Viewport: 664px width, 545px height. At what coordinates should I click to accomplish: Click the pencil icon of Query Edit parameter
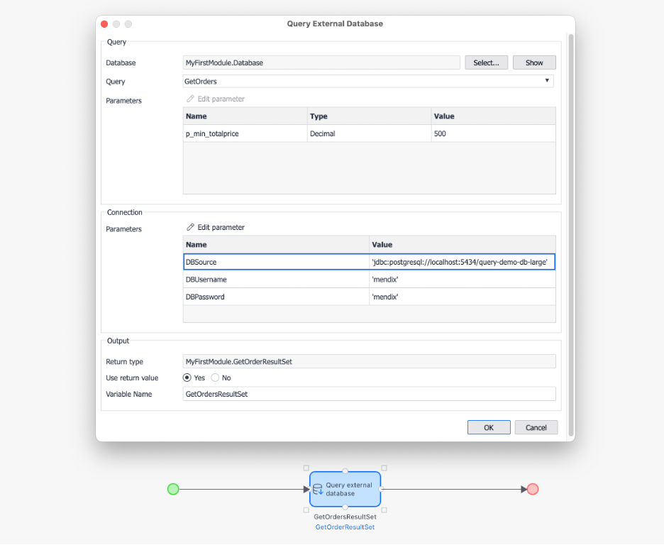point(190,99)
